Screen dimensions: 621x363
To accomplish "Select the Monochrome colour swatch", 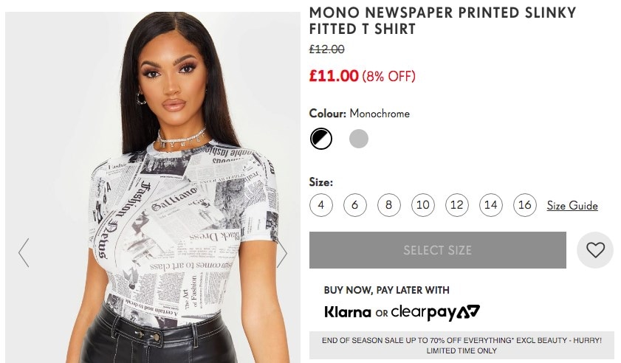I will point(320,139).
